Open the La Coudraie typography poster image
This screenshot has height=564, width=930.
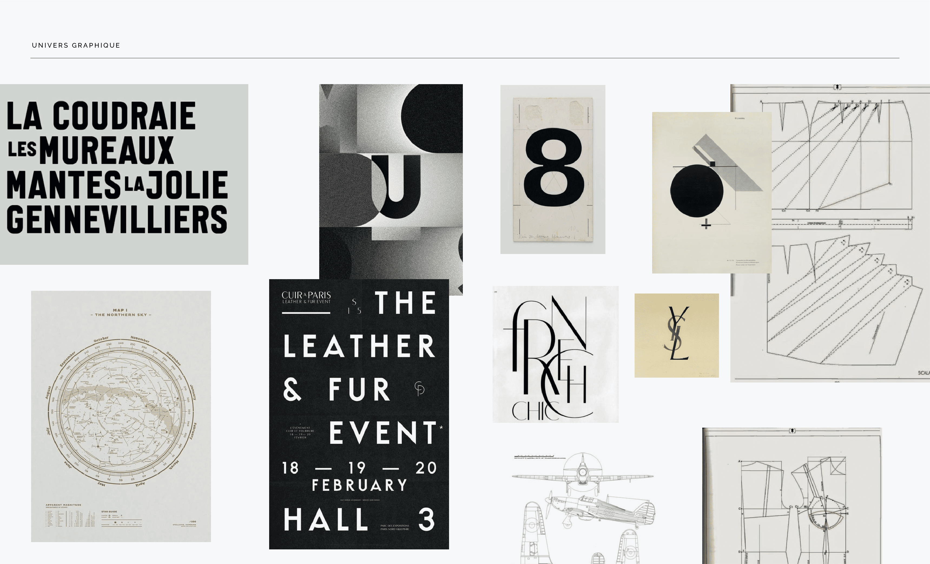point(124,174)
